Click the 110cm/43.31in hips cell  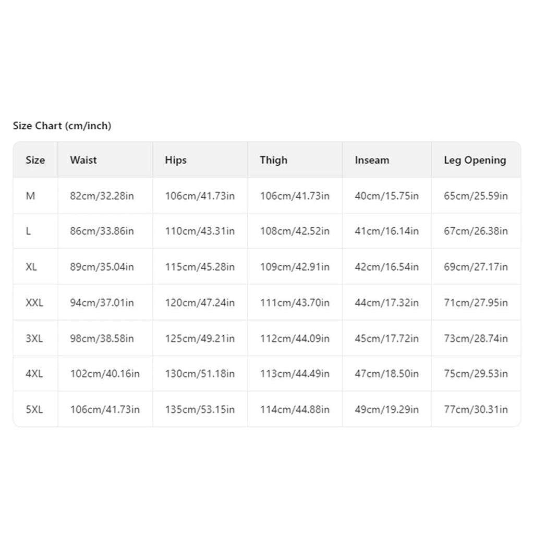pos(200,231)
